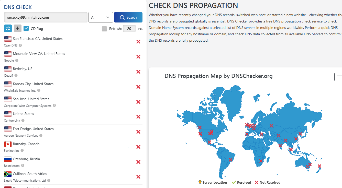
Task: Open the record type A dropdown
Action: [101, 17]
